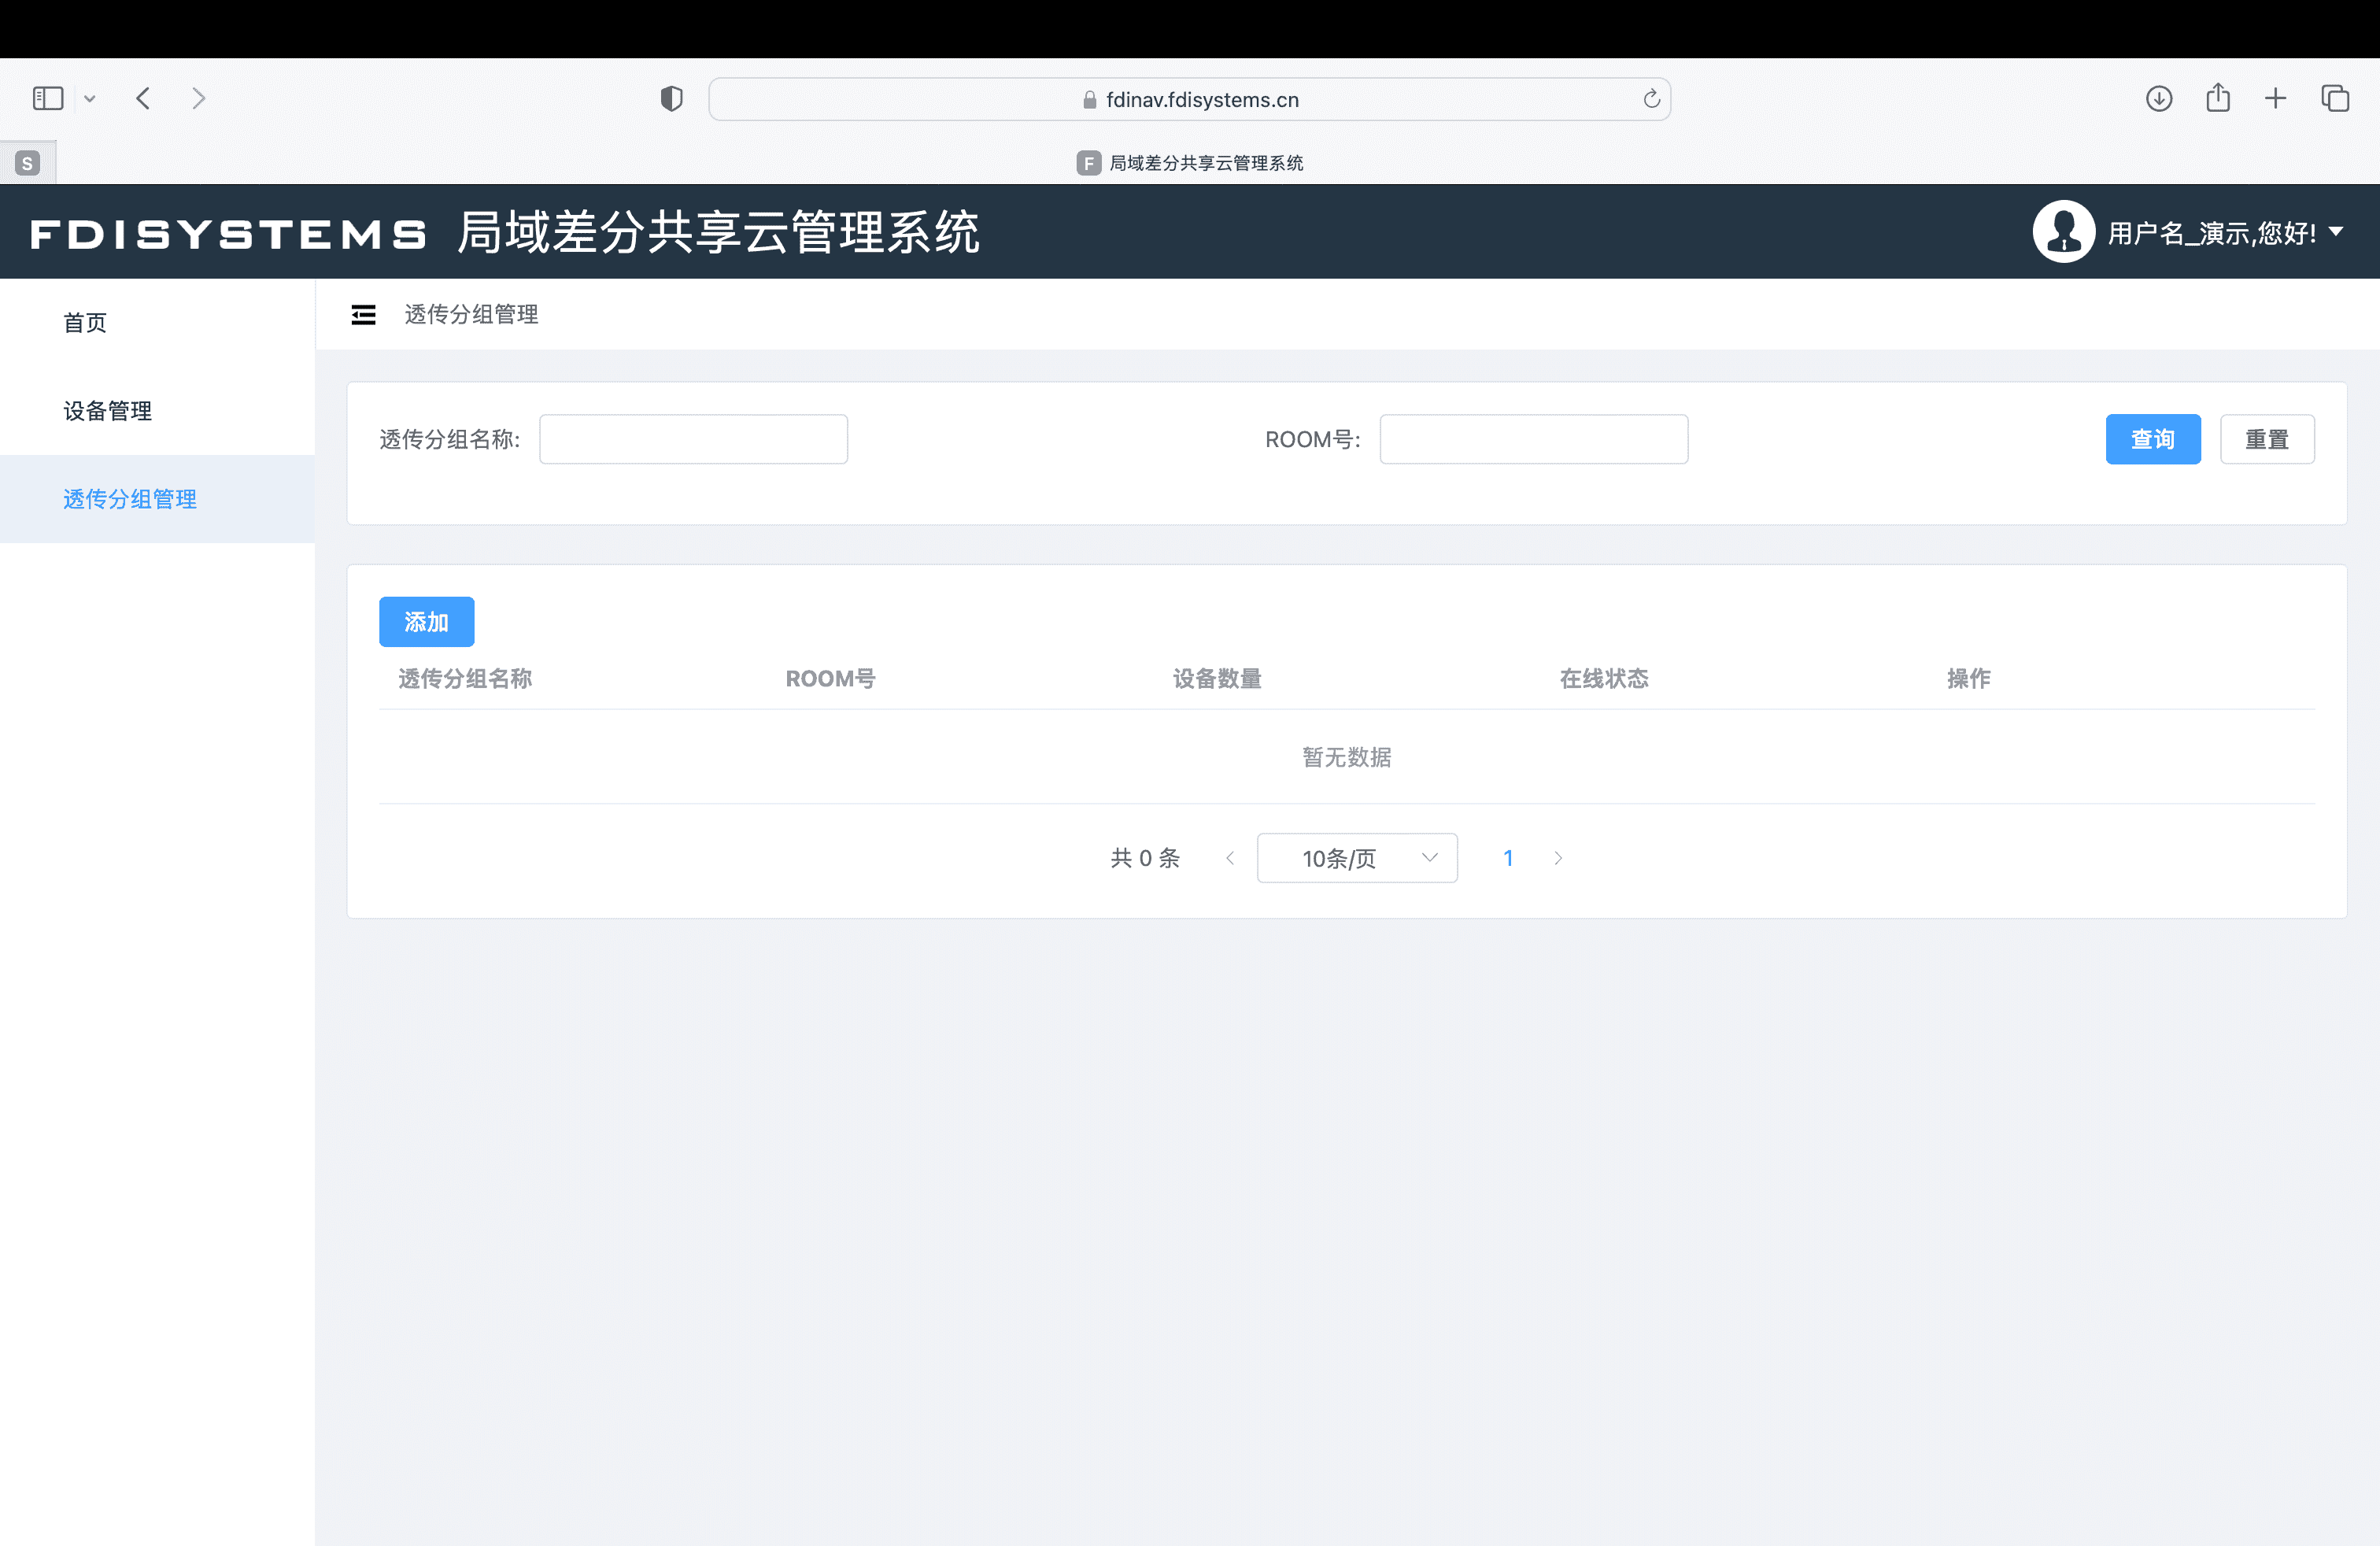Click the 查询 search button
Viewport: 2380px width, 1546px height.
pos(2152,439)
